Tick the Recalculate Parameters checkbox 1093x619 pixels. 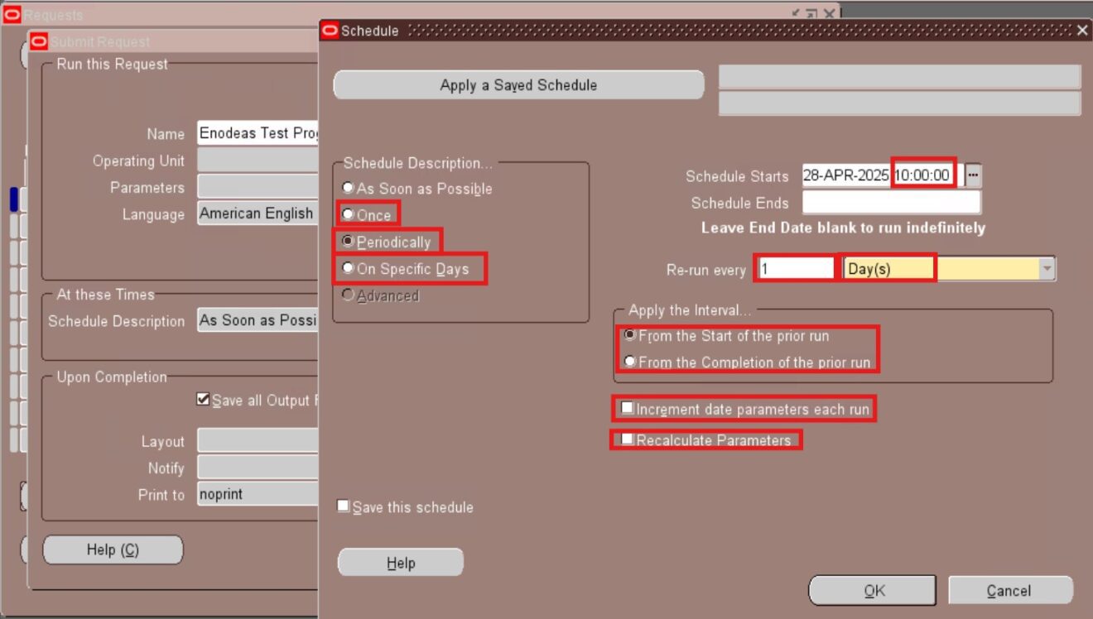click(628, 439)
